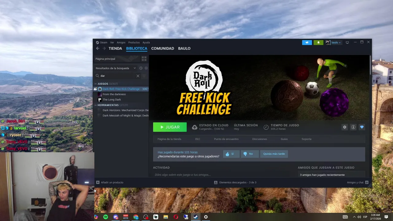Open the Resultados de la búsqueda dropdown
The height and width of the screenshot is (221, 393).
pyautogui.click(x=116, y=68)
